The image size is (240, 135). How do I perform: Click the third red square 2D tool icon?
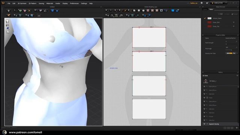coord(157,10)
